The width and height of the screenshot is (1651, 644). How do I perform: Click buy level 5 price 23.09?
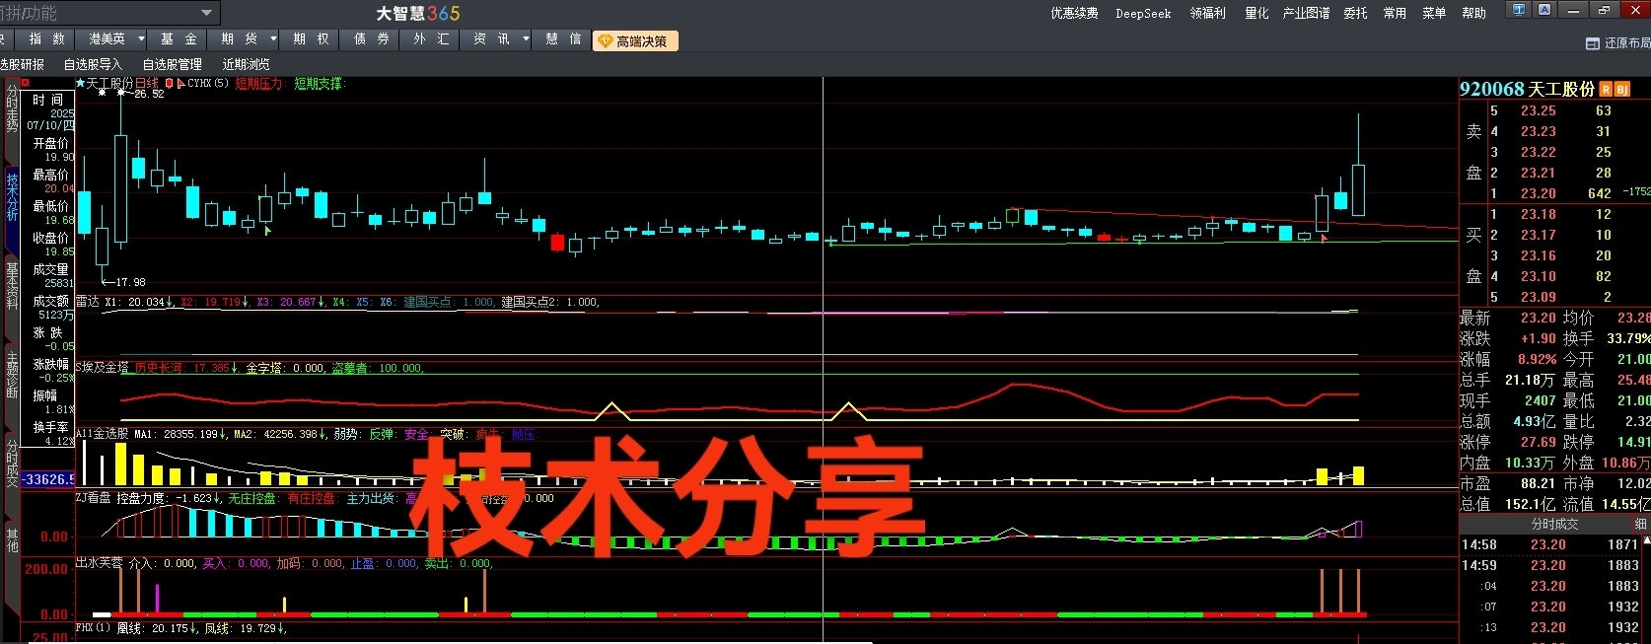click(1538, 297)
